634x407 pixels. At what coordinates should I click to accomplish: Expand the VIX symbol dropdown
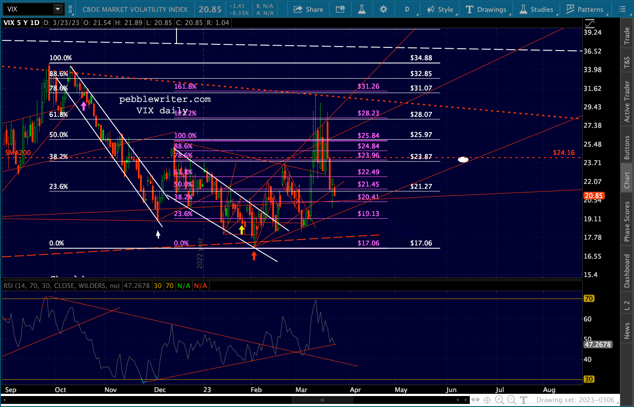point(58,9)
